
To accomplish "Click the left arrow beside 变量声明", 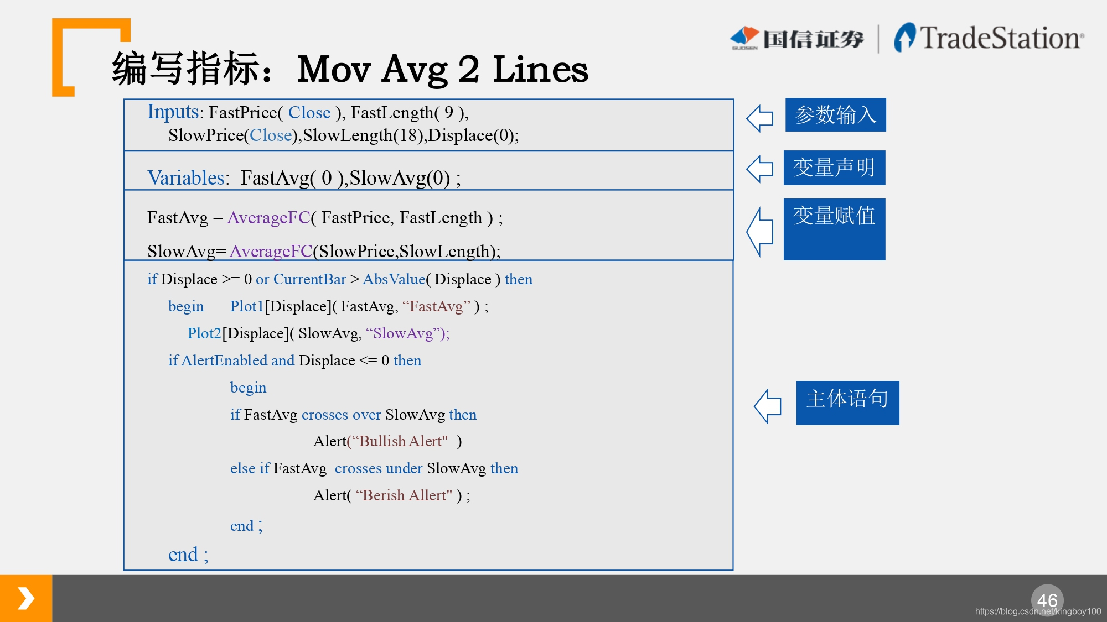I will click(x=760, y=169).
